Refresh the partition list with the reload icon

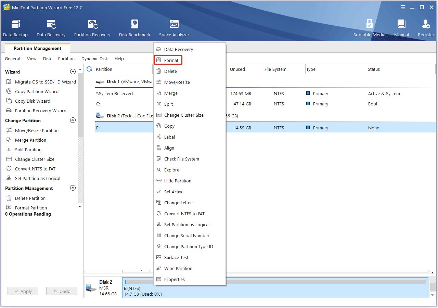pyautogui.click(x=89, y=69)
